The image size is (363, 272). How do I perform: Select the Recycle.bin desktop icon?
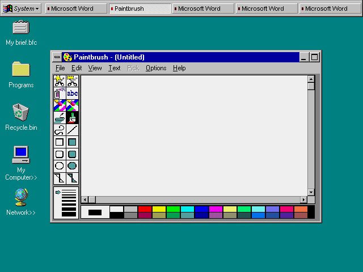click(21, 117)
